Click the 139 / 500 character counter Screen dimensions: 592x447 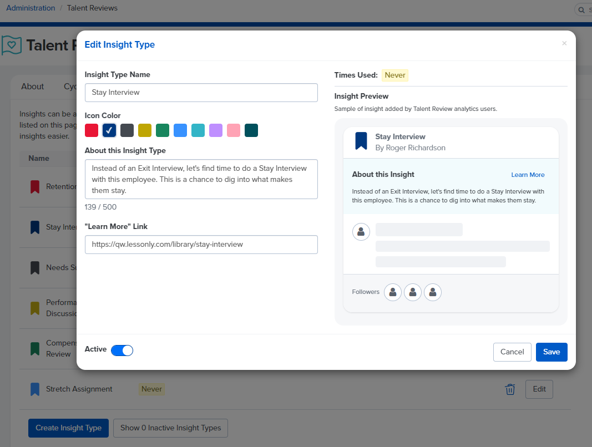[100, 207]
